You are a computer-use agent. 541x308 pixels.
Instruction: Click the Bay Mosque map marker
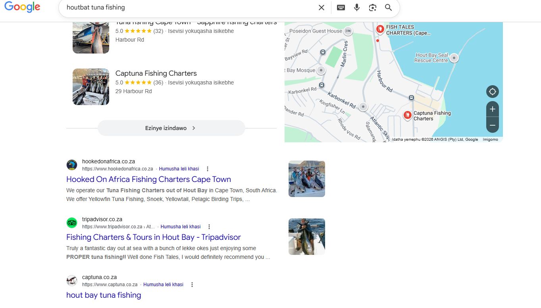[x=321, y=70]
